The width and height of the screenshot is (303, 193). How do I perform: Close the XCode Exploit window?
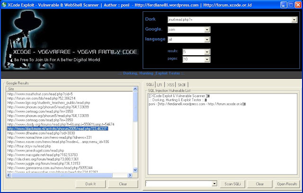(298, 5)
